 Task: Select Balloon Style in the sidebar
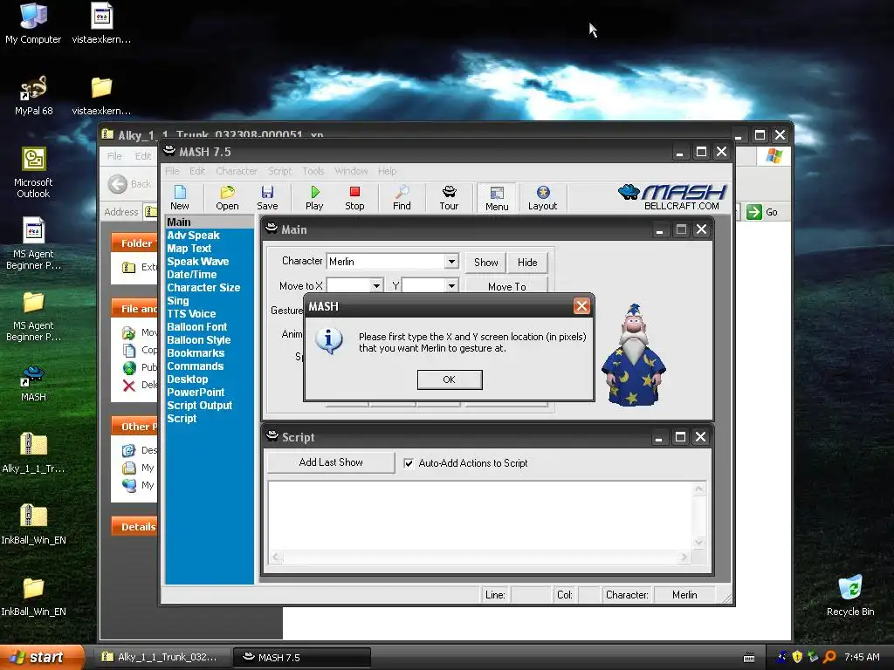[198, 340]
